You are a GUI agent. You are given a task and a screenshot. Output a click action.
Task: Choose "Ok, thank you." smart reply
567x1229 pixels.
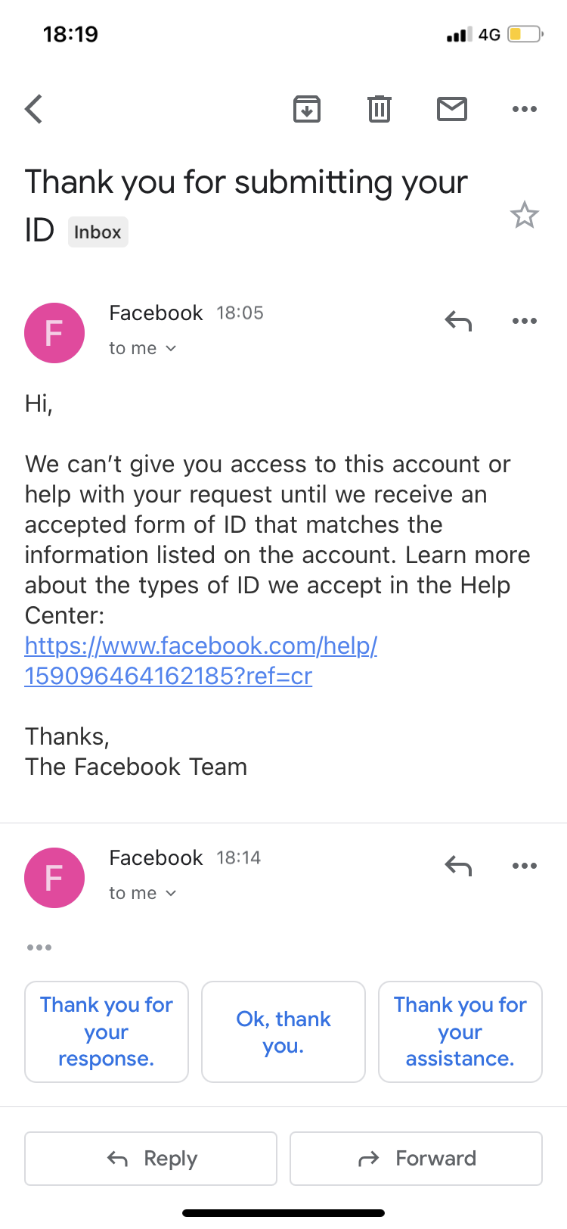[283, 1031]
